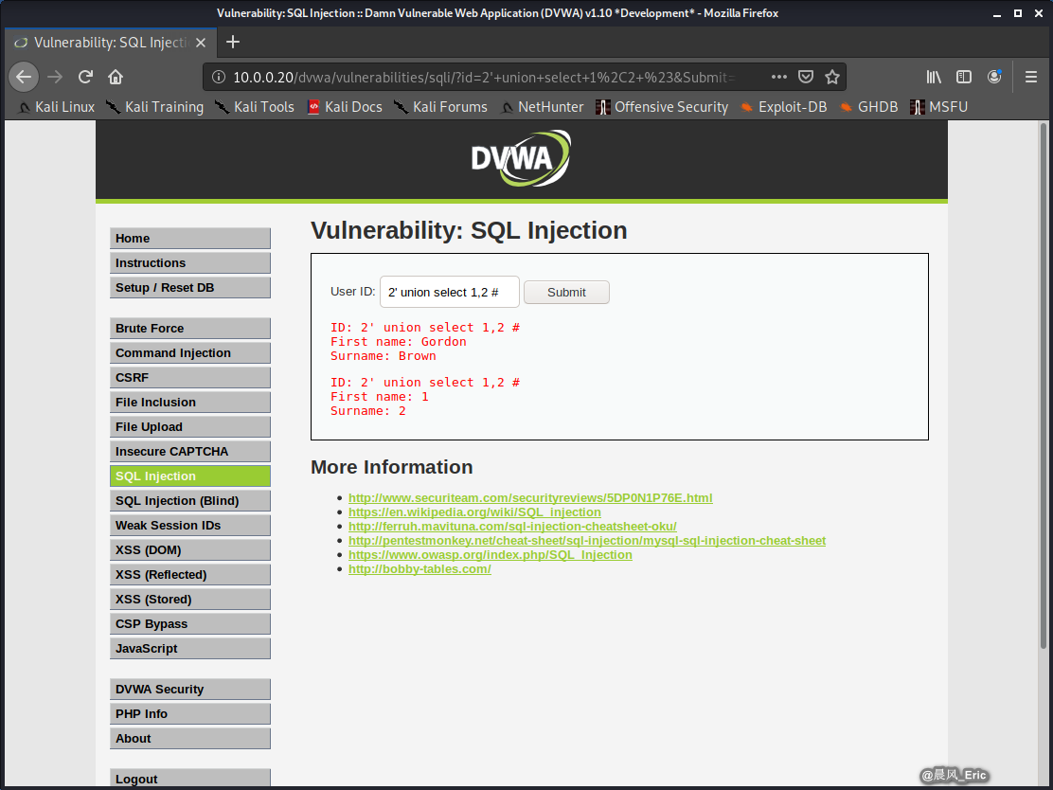
Task: Open SQL Injection (Blind) page
Action: 190,500
